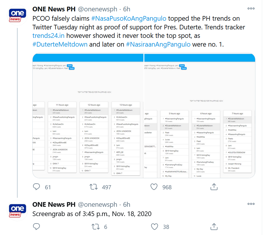Open more options for first tweet

pos(251,8)
